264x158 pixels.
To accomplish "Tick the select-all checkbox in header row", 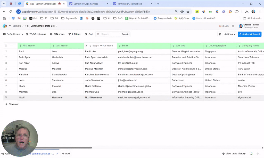I will click(6, 46).
